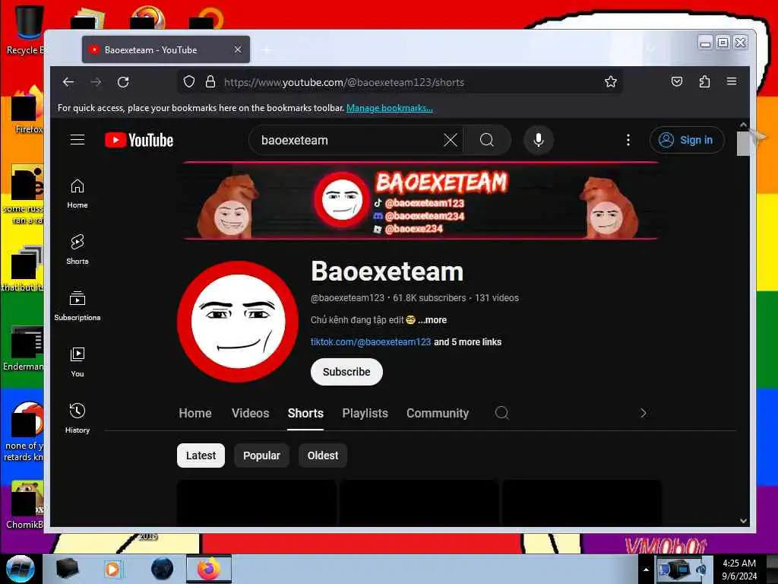Click the taskbar clock showing 4:25 AM
Image resolution: width=778 pixels, height=584 pixels.
pos(738,569)
